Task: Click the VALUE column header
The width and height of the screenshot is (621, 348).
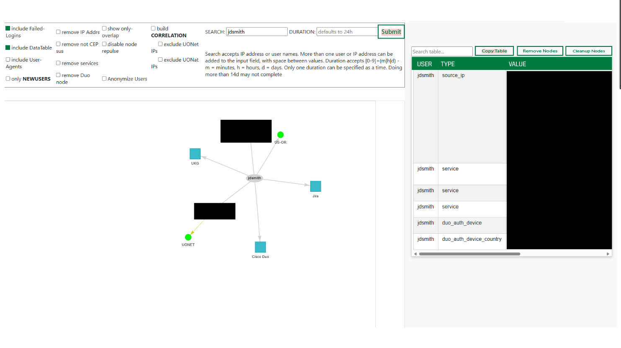Action: pos(517,64)
